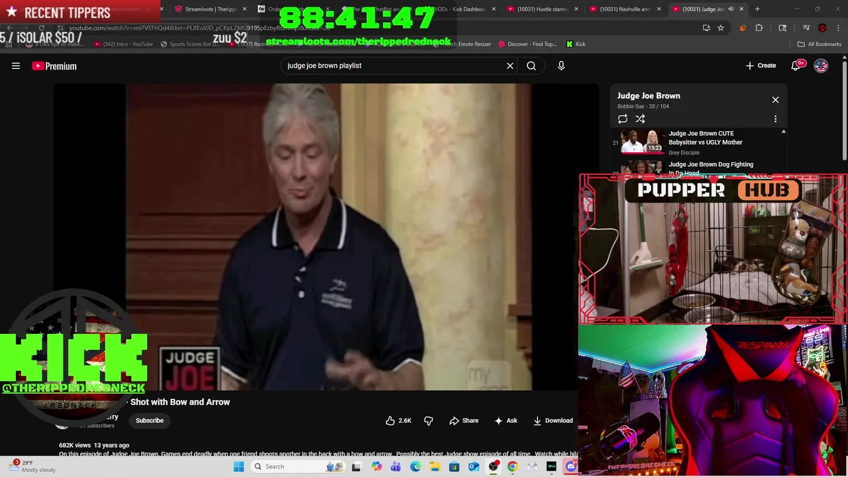Click the taskbar Search box
848x477 pixels.
click(x=298, y=466)
